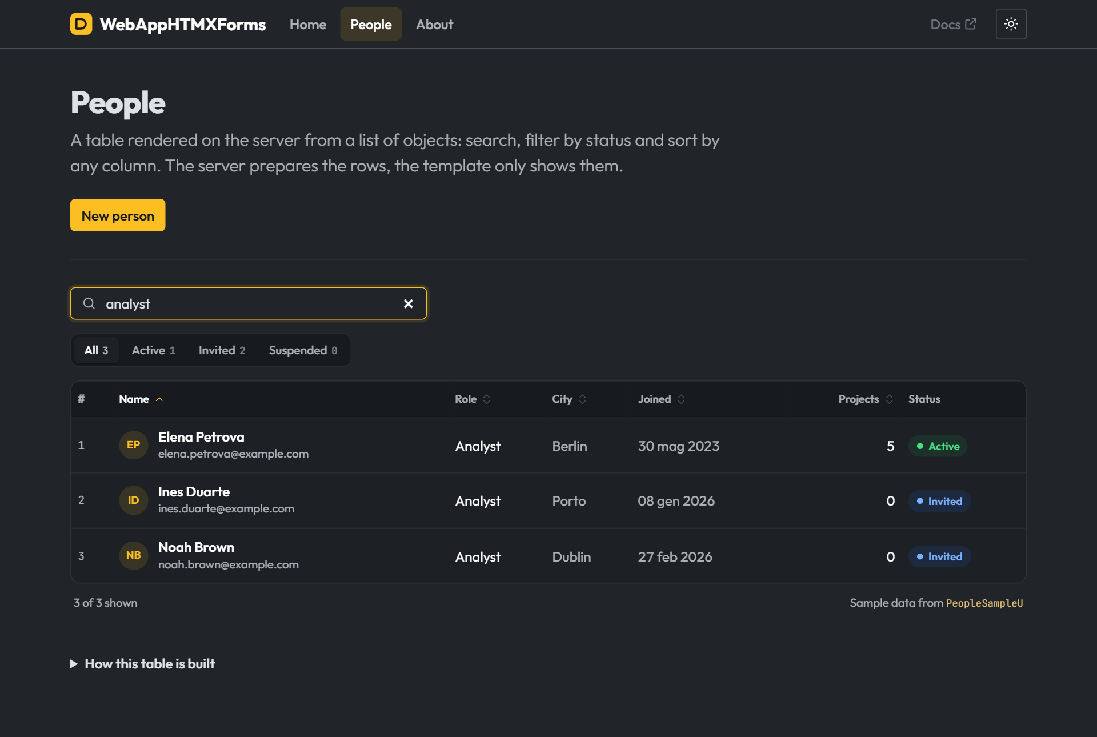1097x737 pixels.
Task: Click the # column header
Action: pyautogui.click(x=81, y=399)
